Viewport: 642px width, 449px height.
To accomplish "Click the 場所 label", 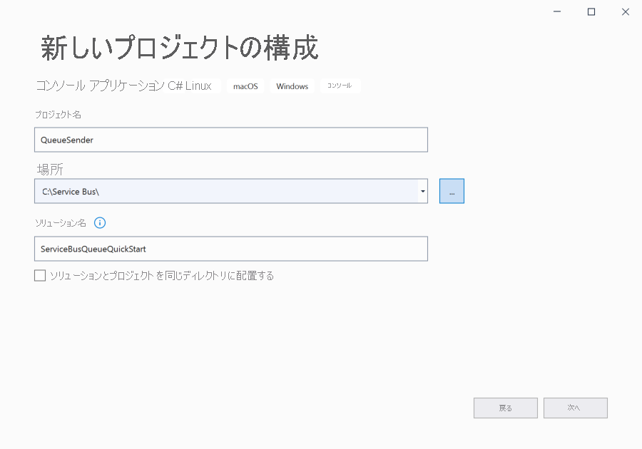I will pyautogui.click(x=50, y=170).
